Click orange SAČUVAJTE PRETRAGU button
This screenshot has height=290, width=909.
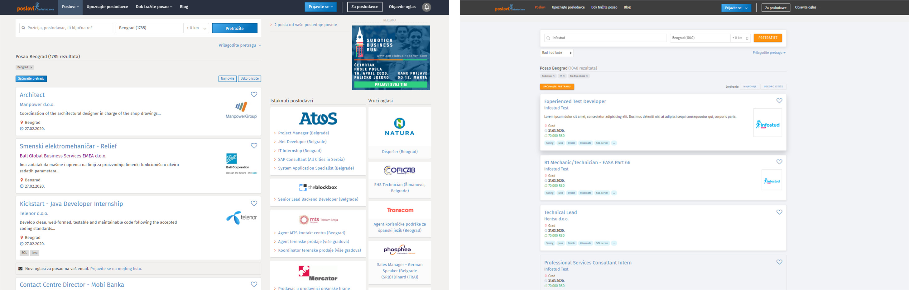pyautogui.click(x=557, y=87)
